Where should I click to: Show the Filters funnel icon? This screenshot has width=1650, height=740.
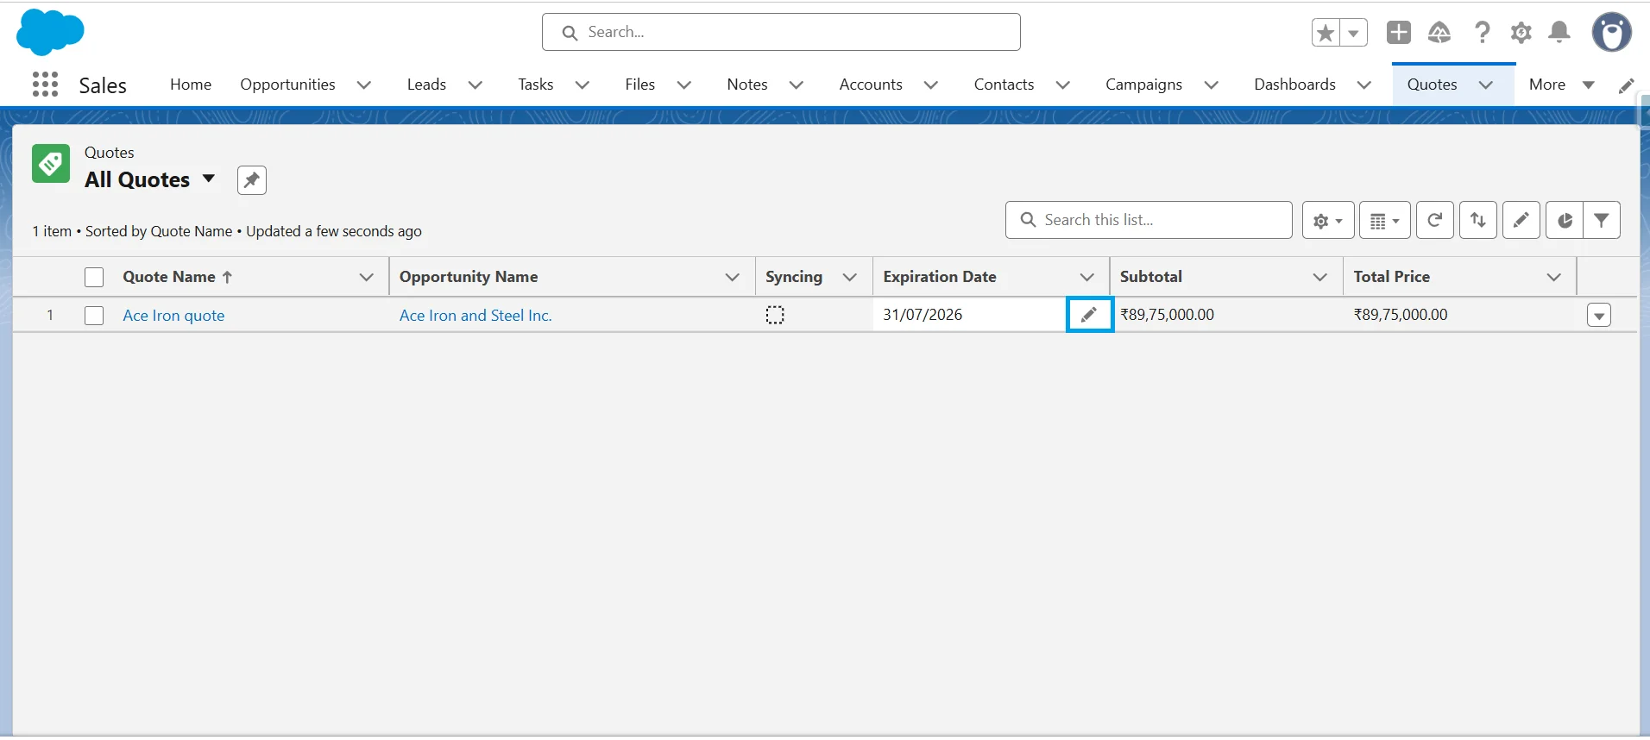pos(1602,221)
